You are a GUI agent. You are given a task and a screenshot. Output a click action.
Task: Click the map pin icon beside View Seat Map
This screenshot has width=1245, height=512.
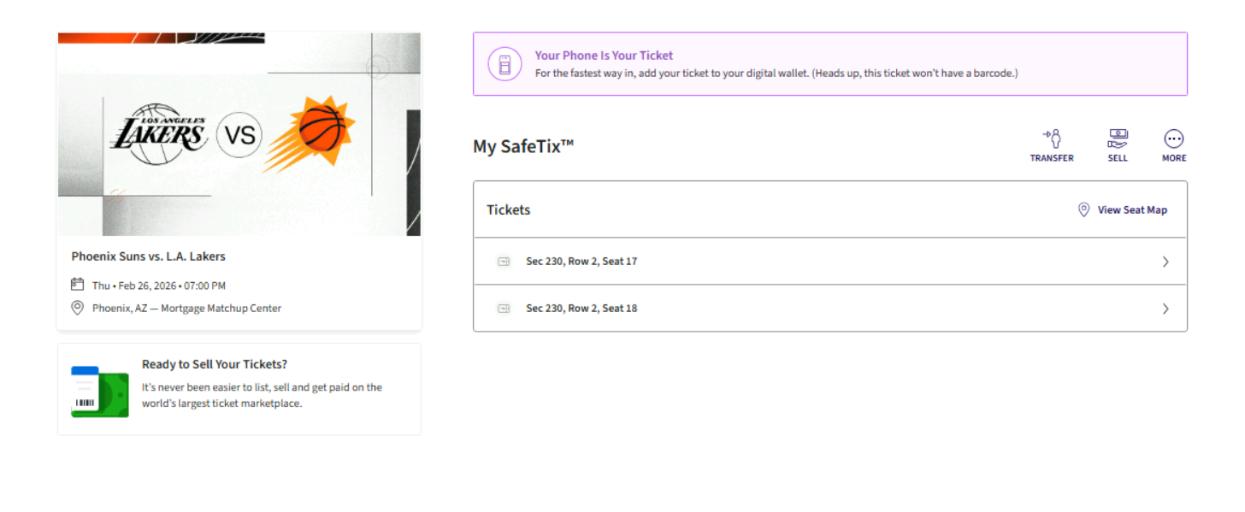click(1083, 209)
